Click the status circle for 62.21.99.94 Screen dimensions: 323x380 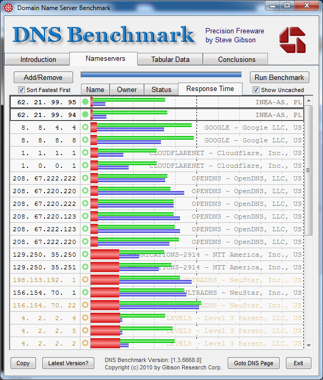(x=85, y=114)
